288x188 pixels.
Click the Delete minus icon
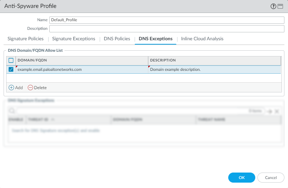tap(30, 87)
